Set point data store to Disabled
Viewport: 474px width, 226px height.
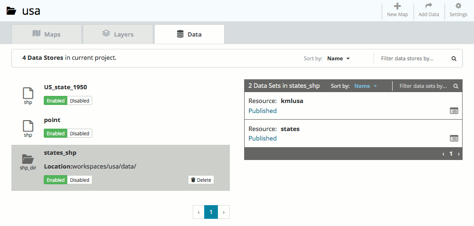pyautogui.click(x=79, y=133)
